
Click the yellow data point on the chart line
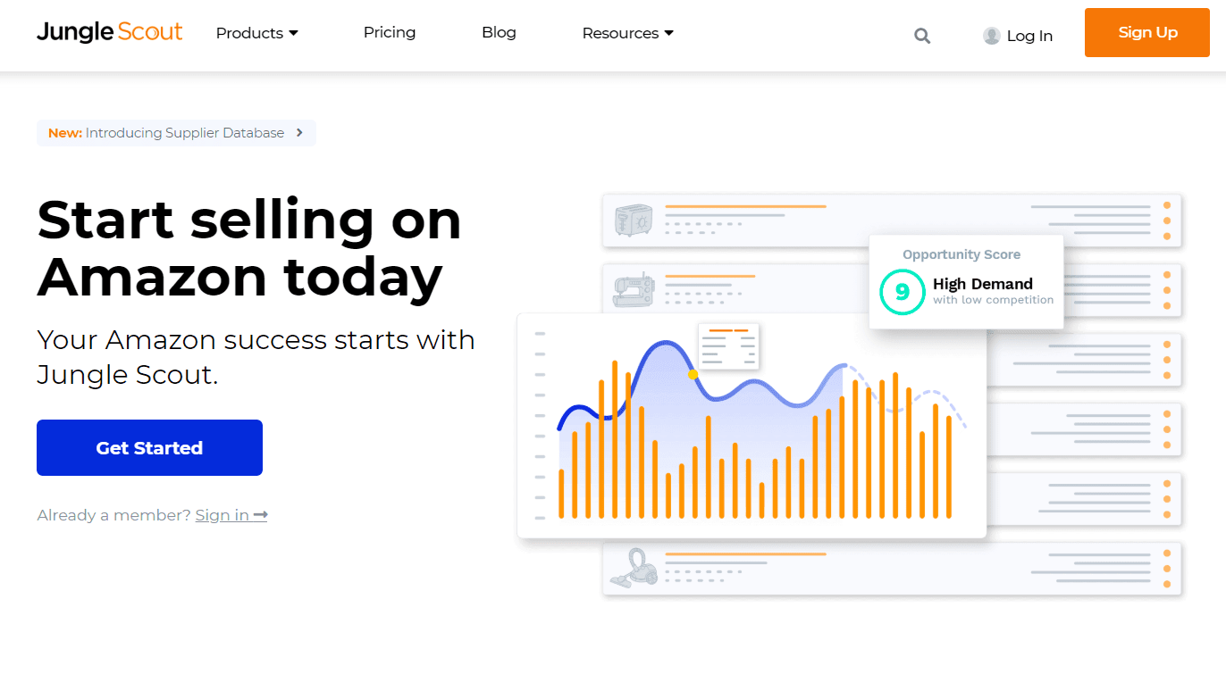pyautogui.click(x=693, y=375)
